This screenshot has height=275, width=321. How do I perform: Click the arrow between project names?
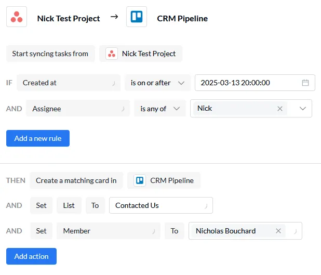pos(114,18)
